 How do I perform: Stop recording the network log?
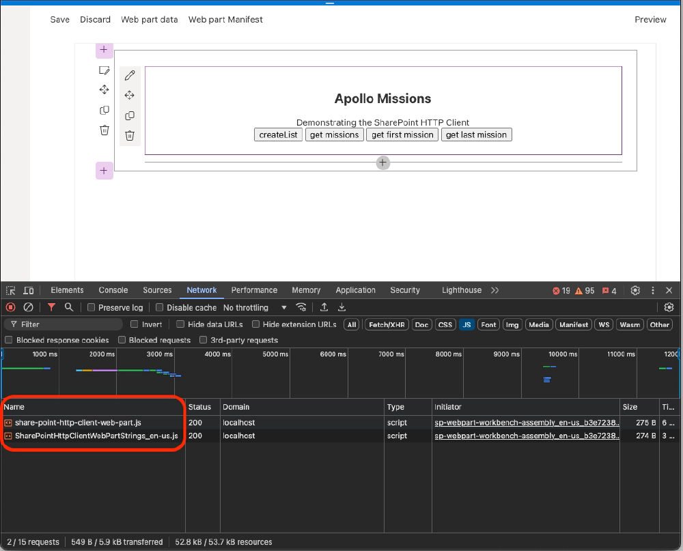pyautogui.click(x=10, y=307)
